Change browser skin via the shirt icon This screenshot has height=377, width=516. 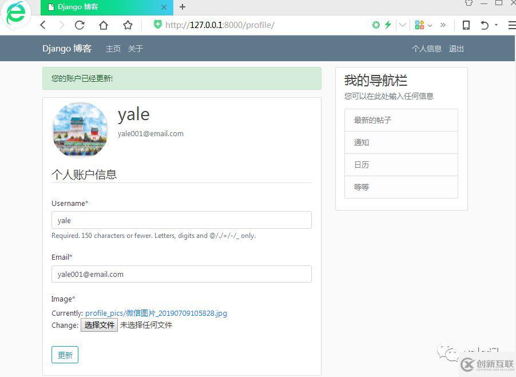[x=469, y=5]
